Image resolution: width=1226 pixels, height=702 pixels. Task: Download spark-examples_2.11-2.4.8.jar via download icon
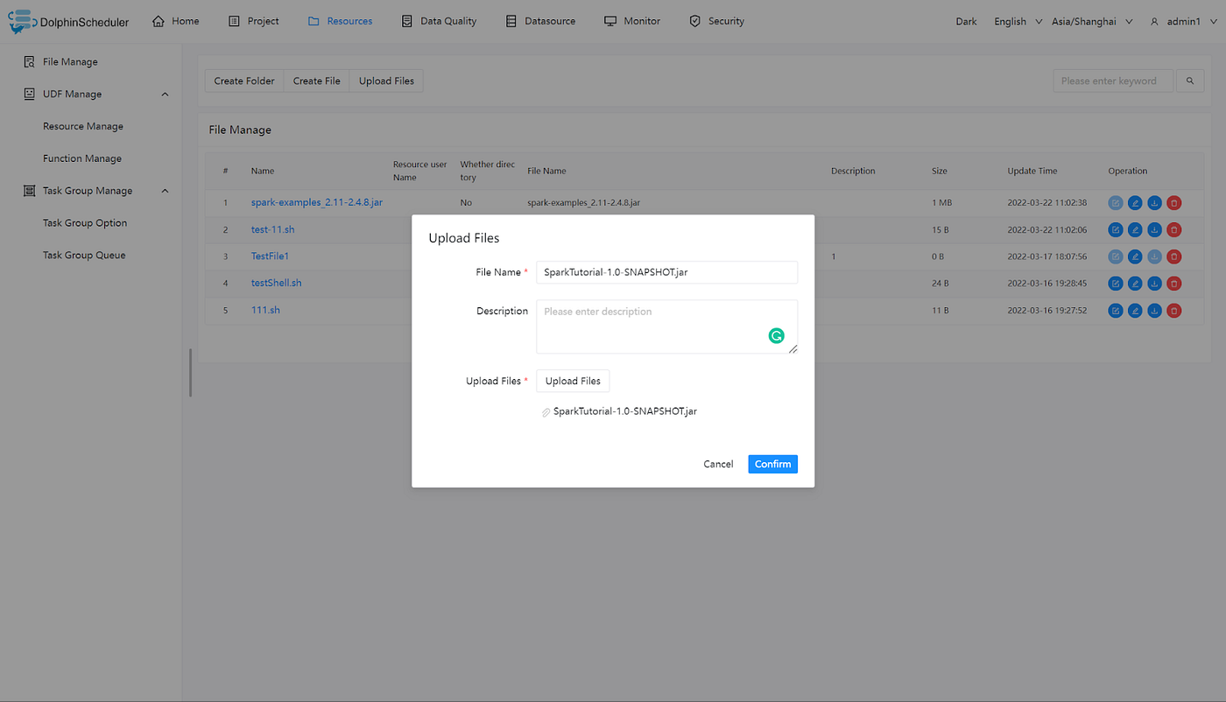pyautogui.click(x=1154, y=202)
